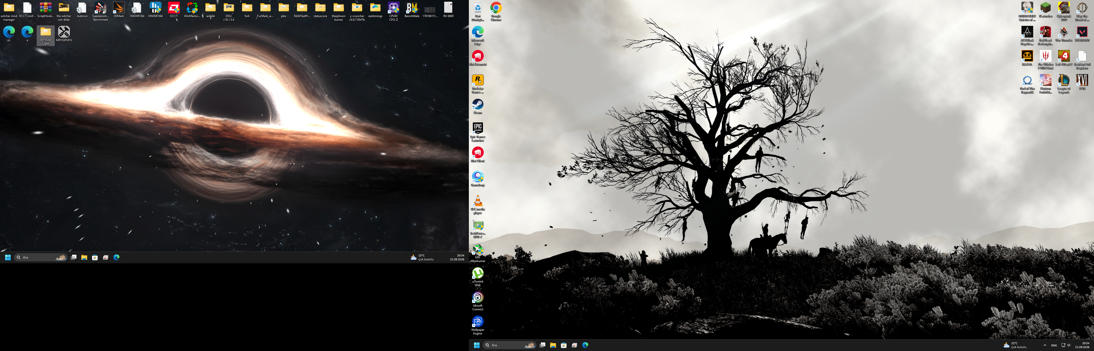Image resolution: width=1094 pixels, height=351 pixels.
Task: Select the ENDER LILIES game shortcut
Action: tap(1027, 11)
